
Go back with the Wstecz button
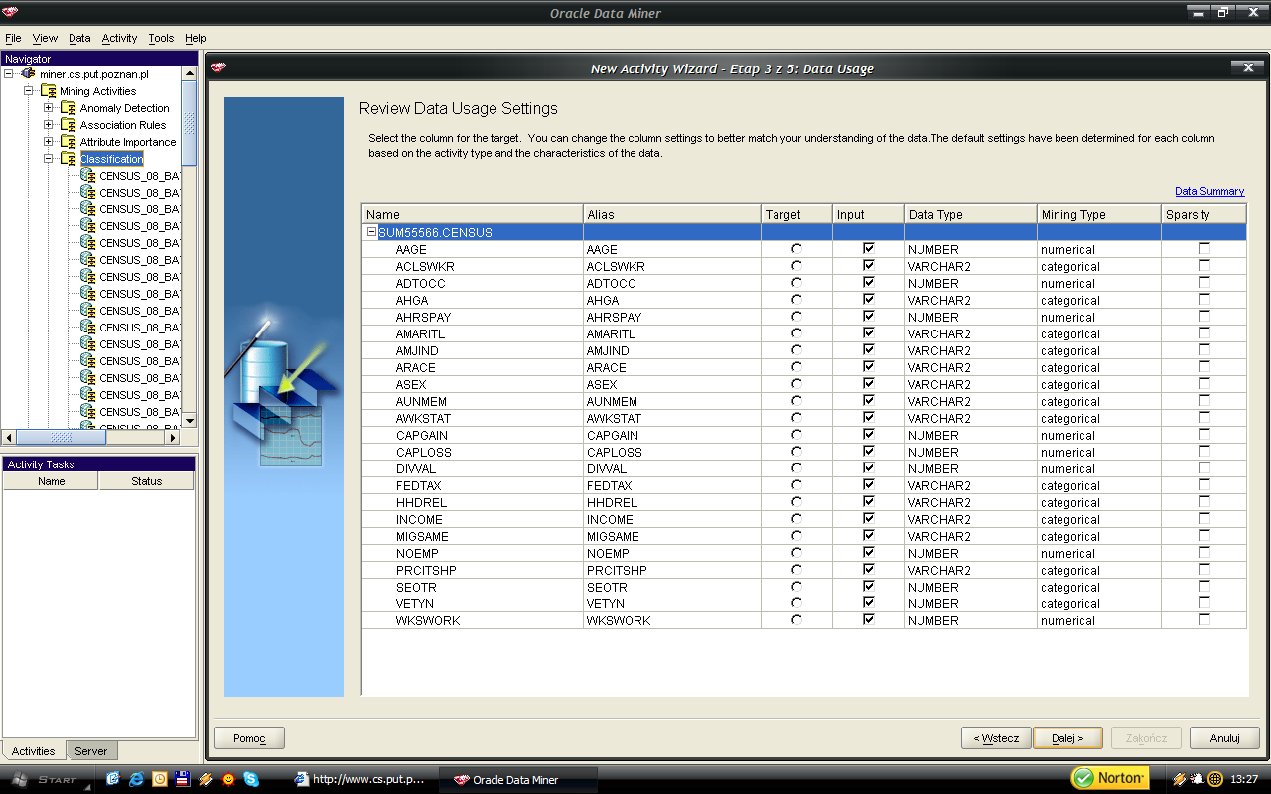996,738
